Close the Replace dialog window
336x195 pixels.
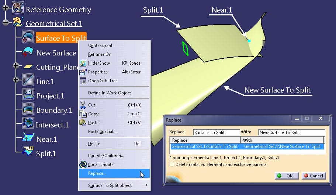click(x=321, y=118)
